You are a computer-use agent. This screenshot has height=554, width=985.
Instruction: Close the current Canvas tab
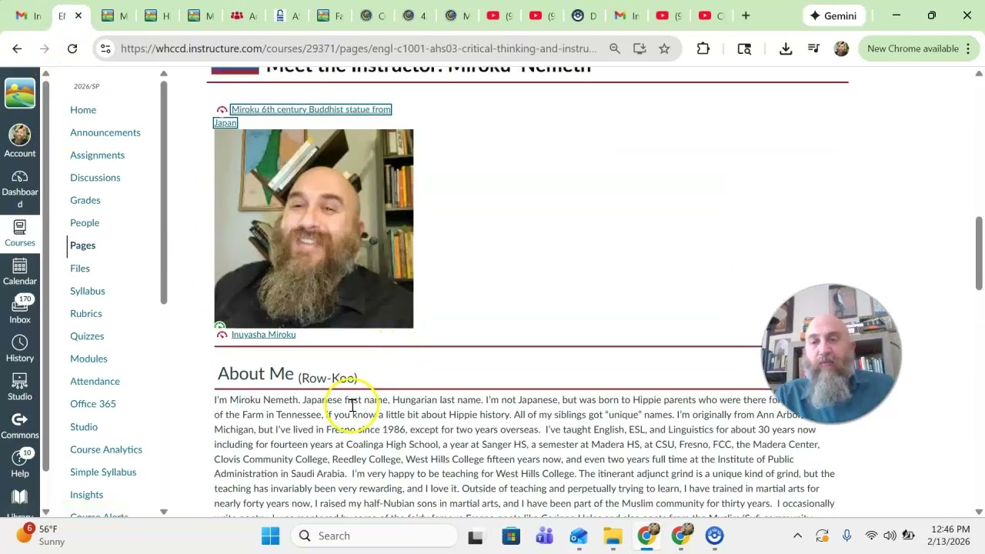tap(78, 15)
